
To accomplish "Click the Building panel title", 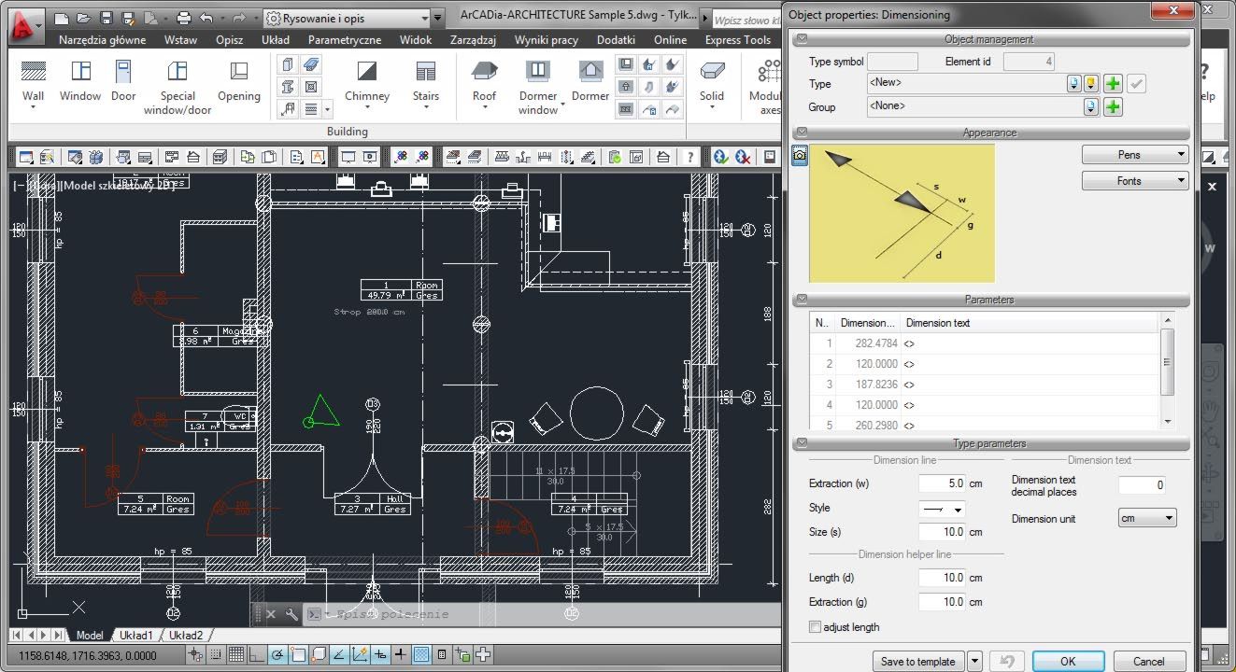I will tap(348, 132).
